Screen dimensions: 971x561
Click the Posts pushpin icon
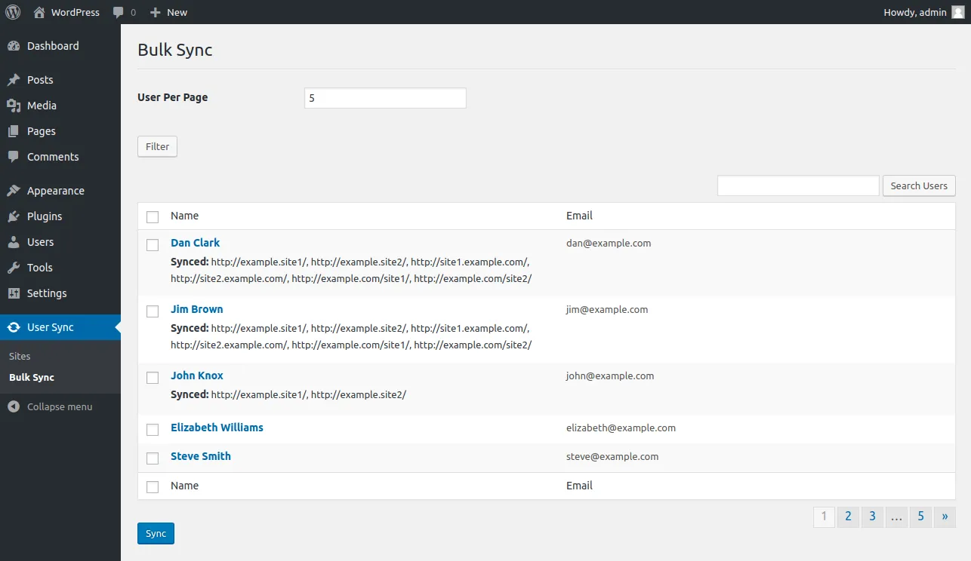[14, 80]
